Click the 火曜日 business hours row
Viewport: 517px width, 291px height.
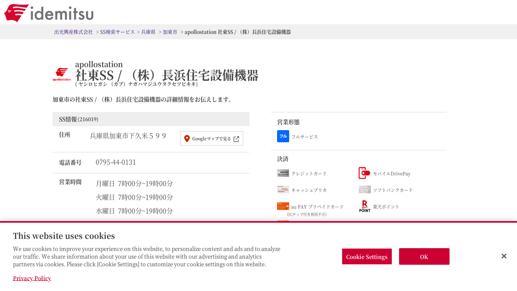(x=134, y=197)
